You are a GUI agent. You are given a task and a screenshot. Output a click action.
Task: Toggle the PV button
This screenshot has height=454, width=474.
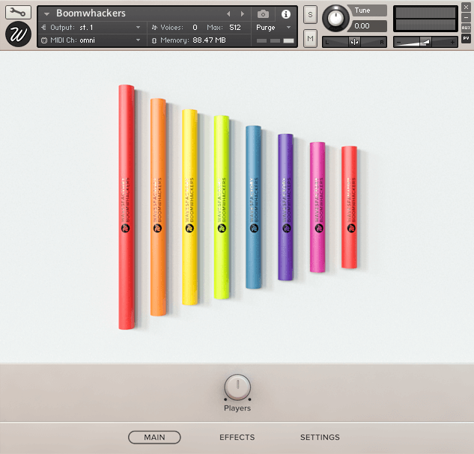click(466, 38)
